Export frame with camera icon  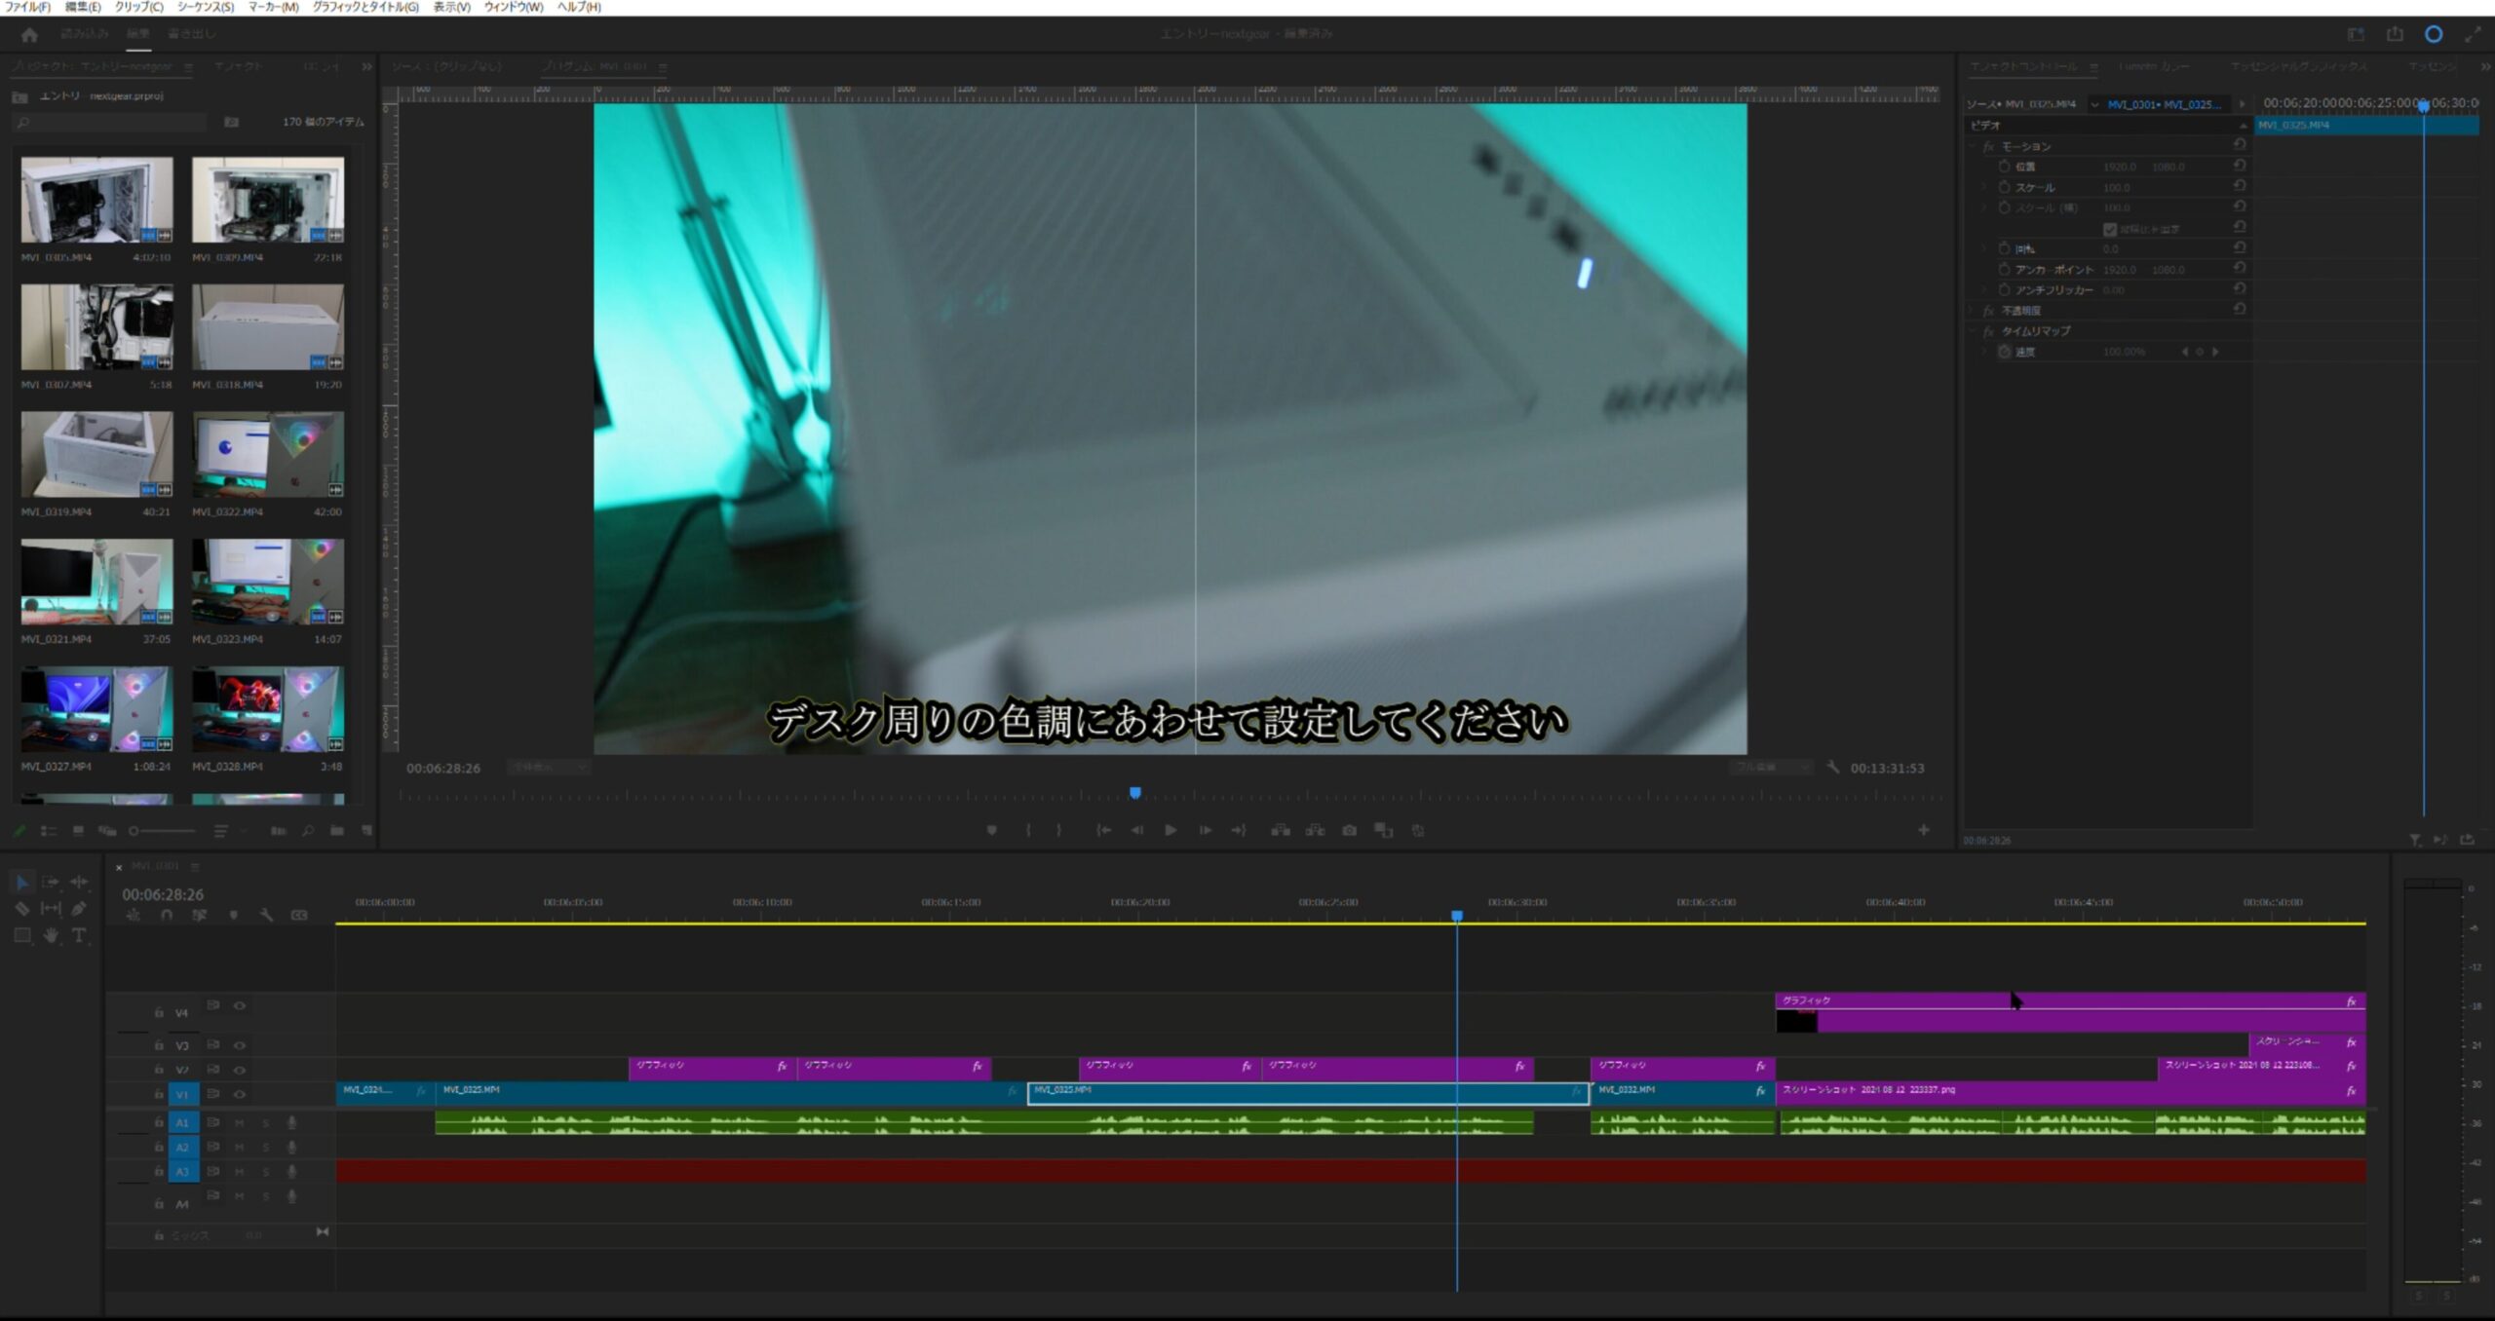tap(1349, 830)
